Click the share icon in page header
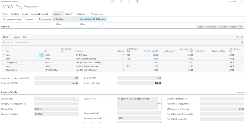Screen dimensions: 246x123 [x=121, y=2]
